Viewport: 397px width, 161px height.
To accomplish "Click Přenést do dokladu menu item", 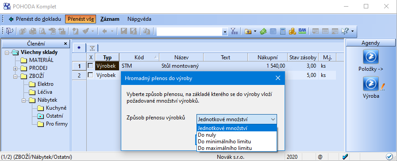I will [x=35, y=19].
